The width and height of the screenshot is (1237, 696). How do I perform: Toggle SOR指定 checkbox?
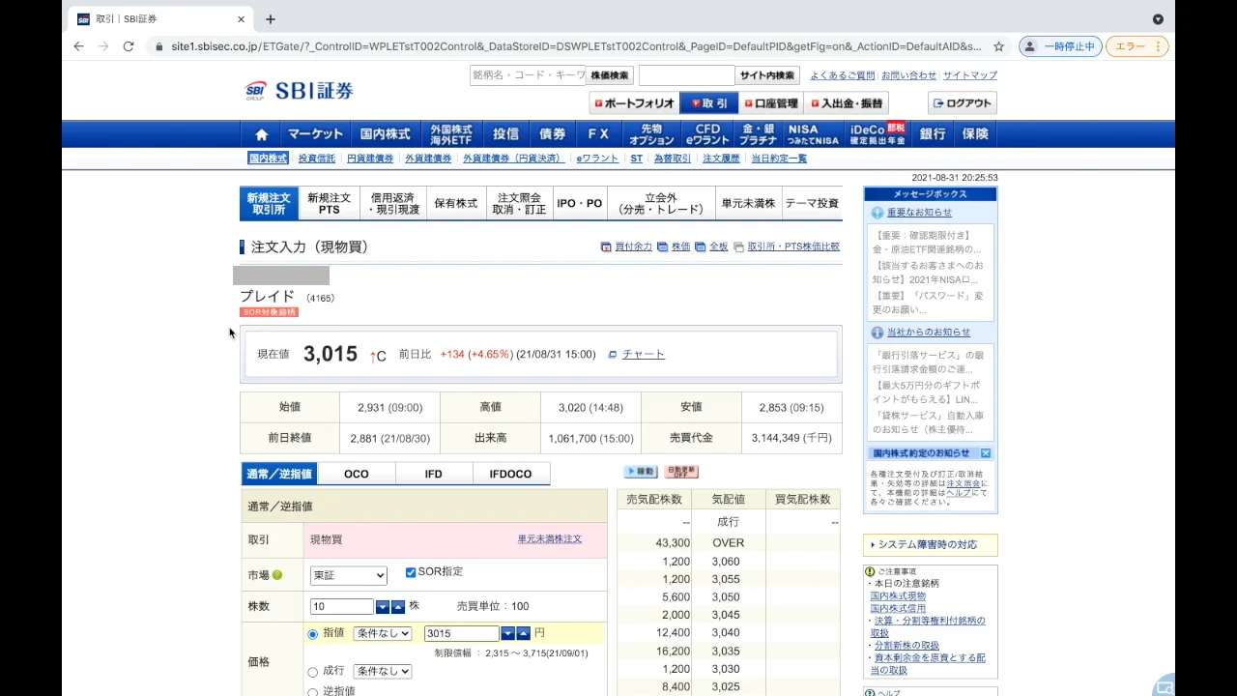point(411,572)
